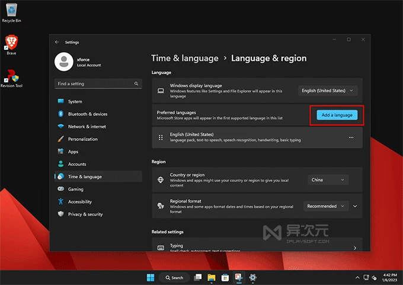Go to Bluetooth & devices settings

pyautogui.click(x=87, y=114)
